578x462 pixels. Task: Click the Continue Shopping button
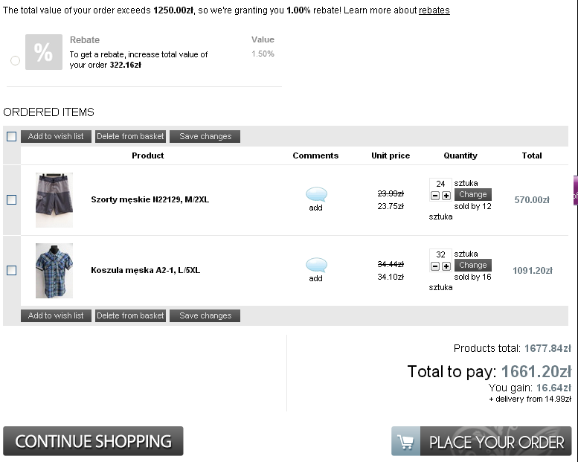coord(93,441)
